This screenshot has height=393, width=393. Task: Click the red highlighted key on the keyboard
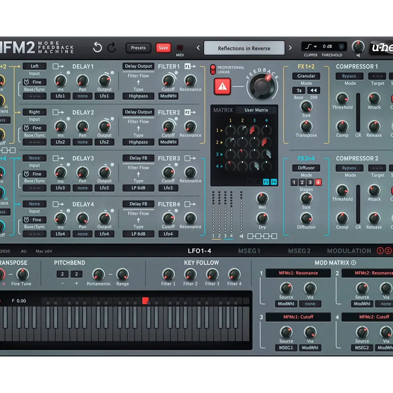point(145,300)
